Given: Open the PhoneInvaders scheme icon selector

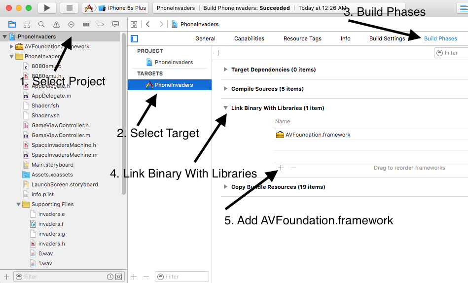Looking at the screenshot, I should [89, 8].
